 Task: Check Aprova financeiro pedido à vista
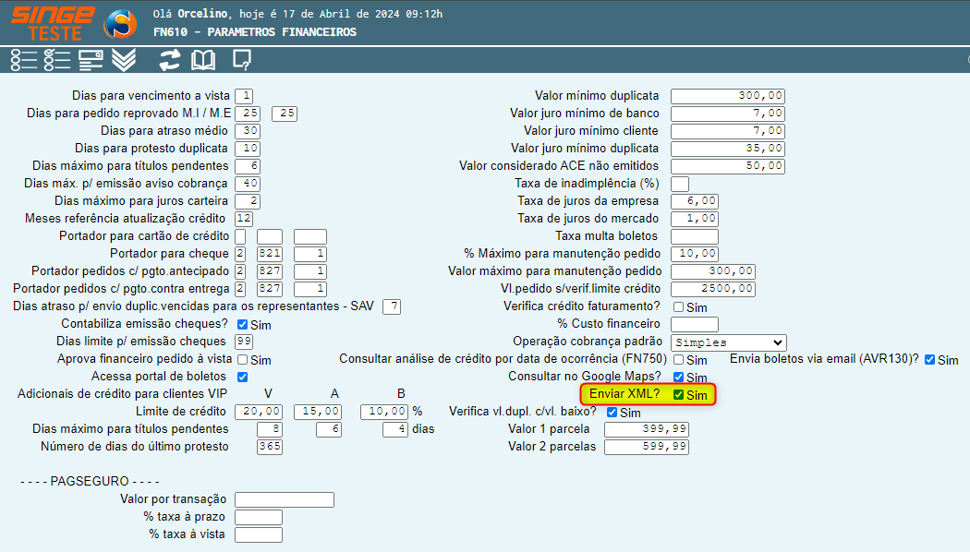point(243,360)
